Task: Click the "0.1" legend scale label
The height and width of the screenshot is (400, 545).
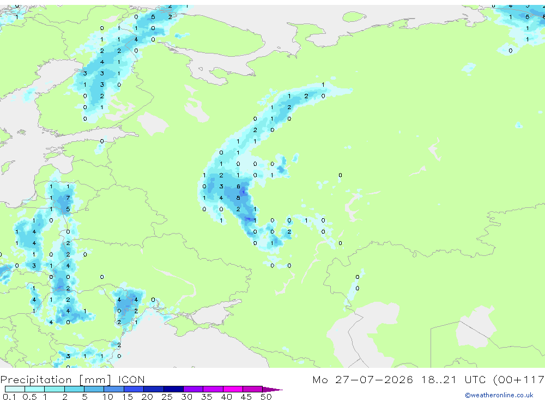Action: pos(9,397)
